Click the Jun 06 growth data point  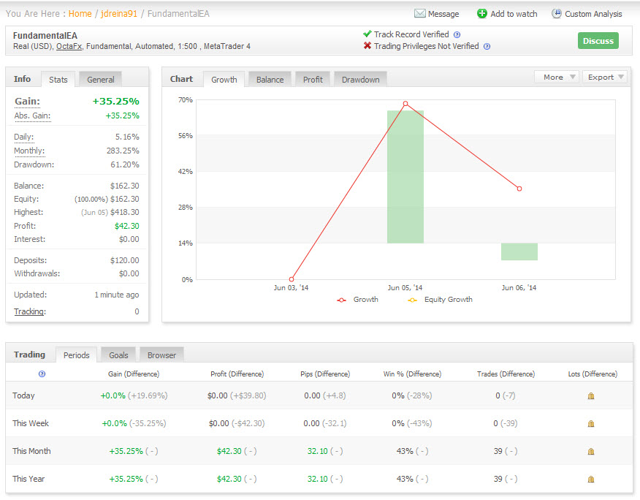pos(519,189)
